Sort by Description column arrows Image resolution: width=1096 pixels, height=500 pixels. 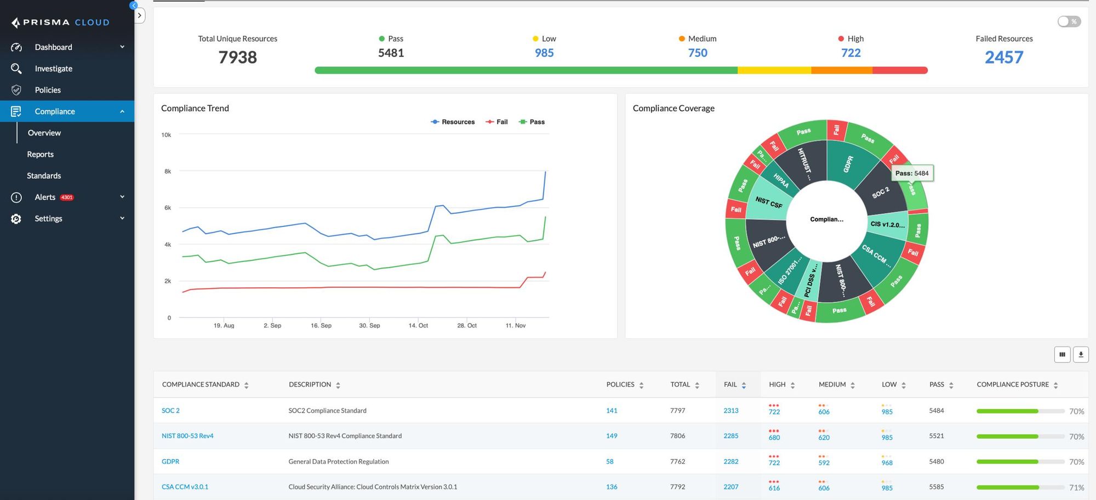pyautogui.click(x=338, y=385)
